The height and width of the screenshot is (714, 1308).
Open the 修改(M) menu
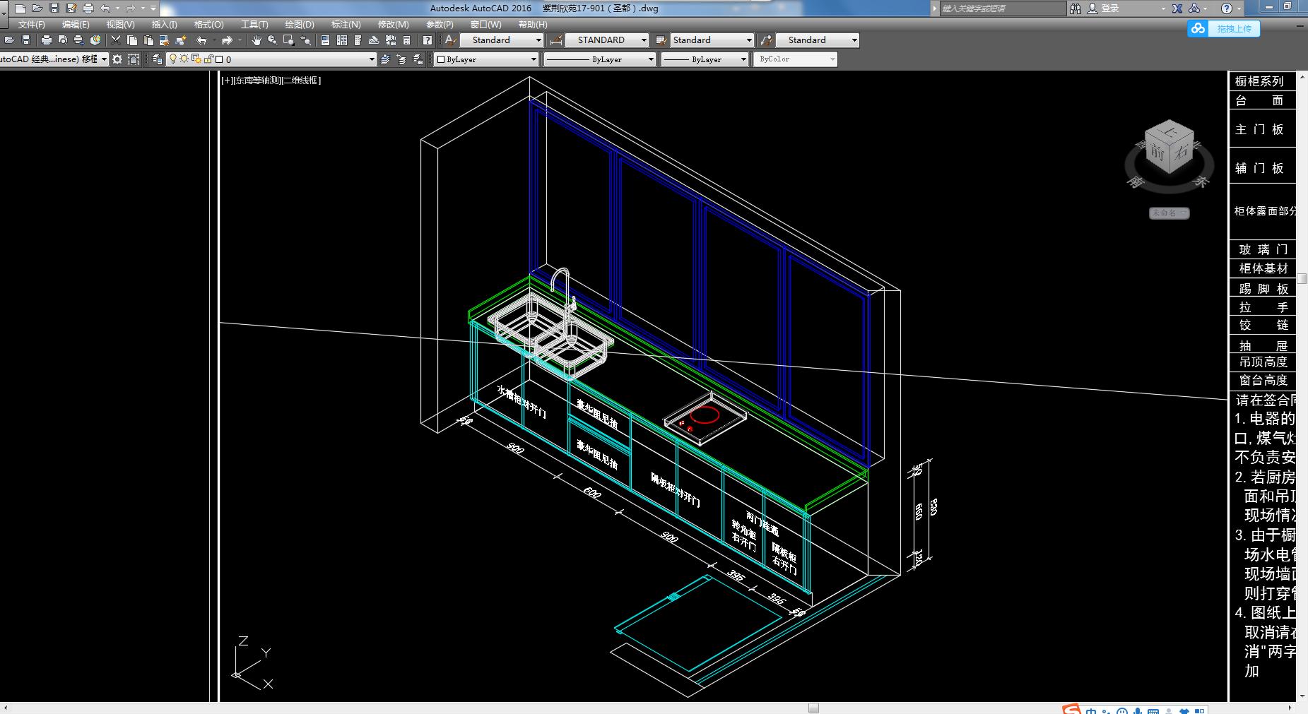pyautogui.click(x=393, y=24)
